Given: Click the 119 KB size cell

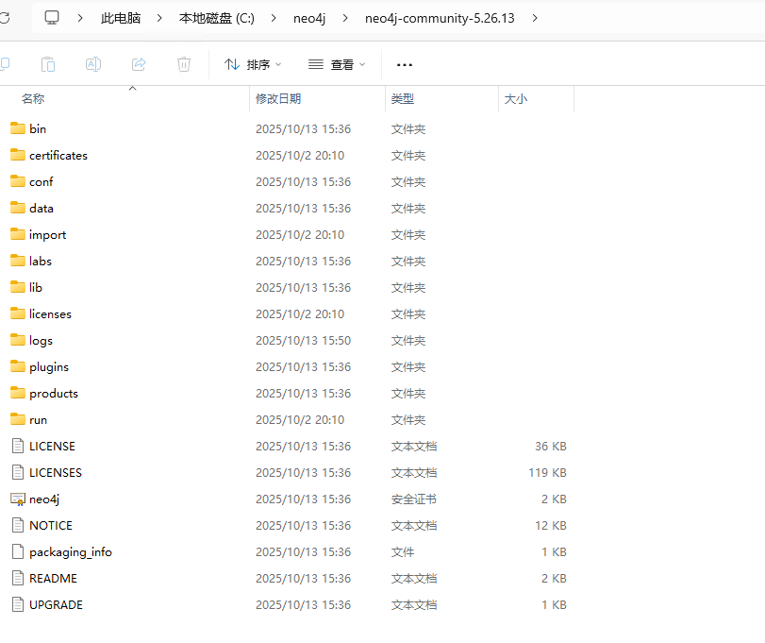Looking at the screenshot, I should (547, 473).
